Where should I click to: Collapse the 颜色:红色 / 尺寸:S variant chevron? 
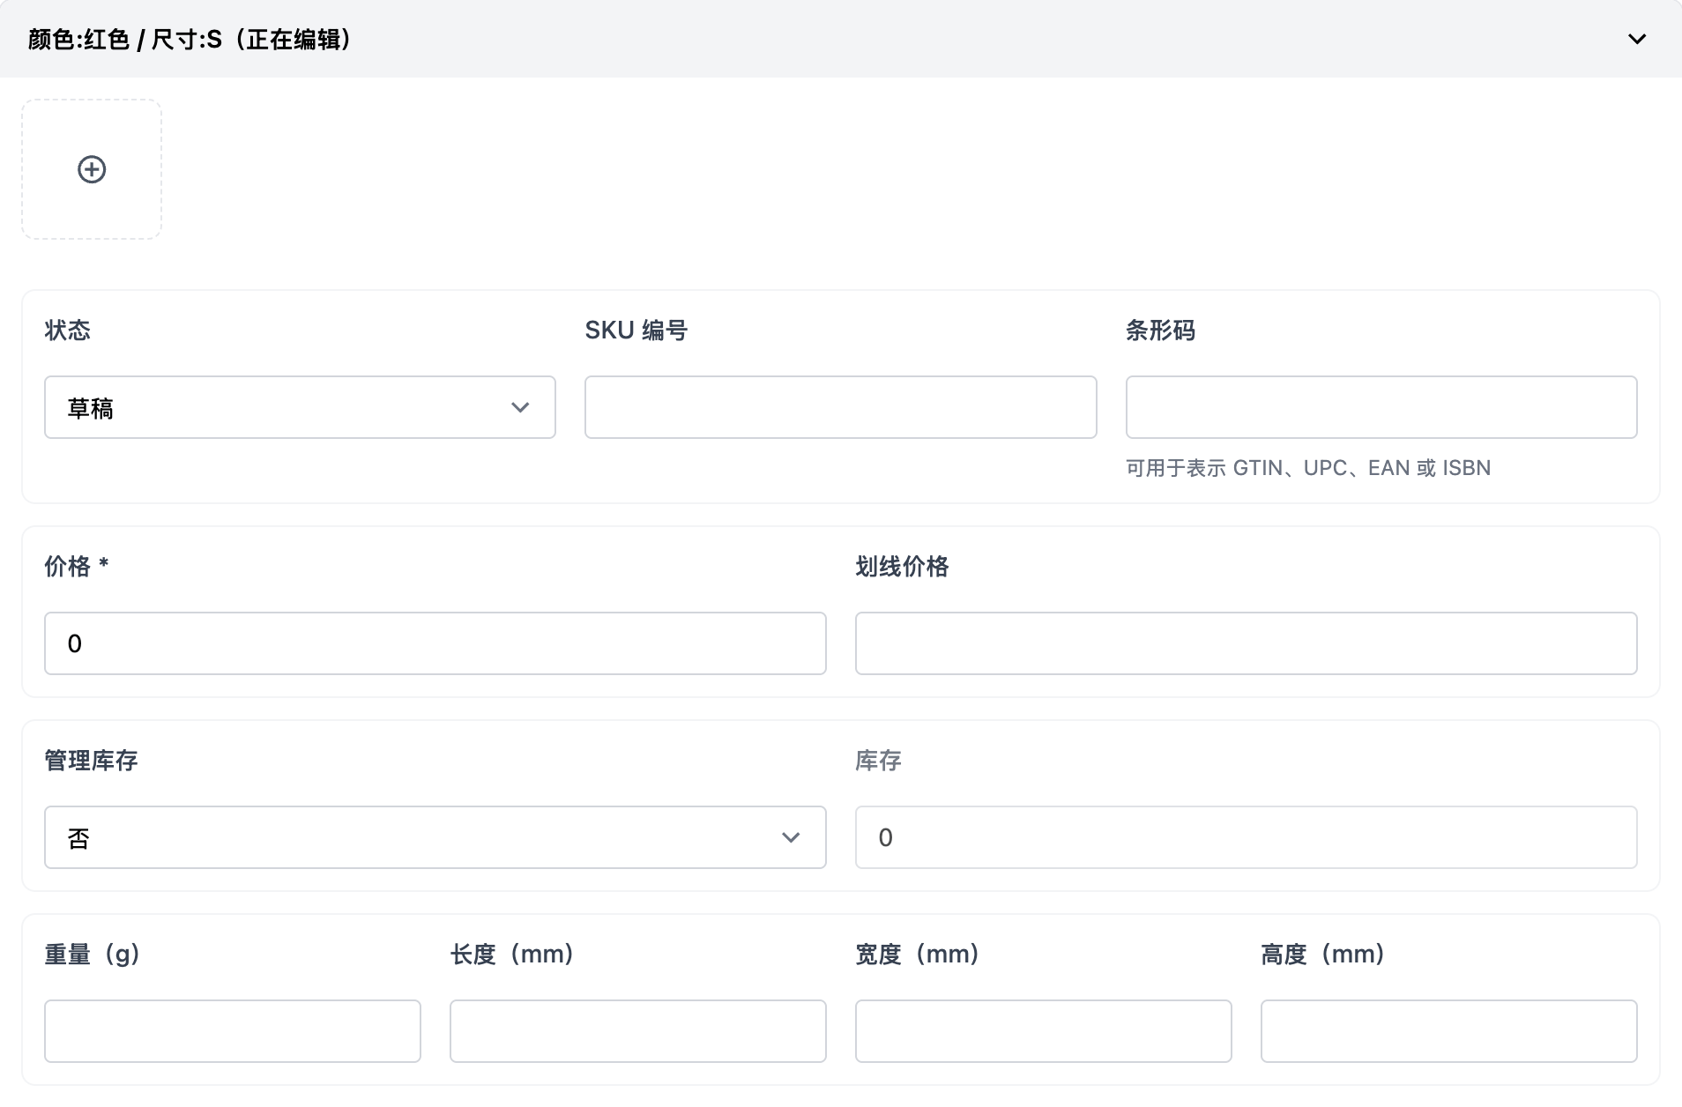pyautogui.click(x=1636, y=39)
